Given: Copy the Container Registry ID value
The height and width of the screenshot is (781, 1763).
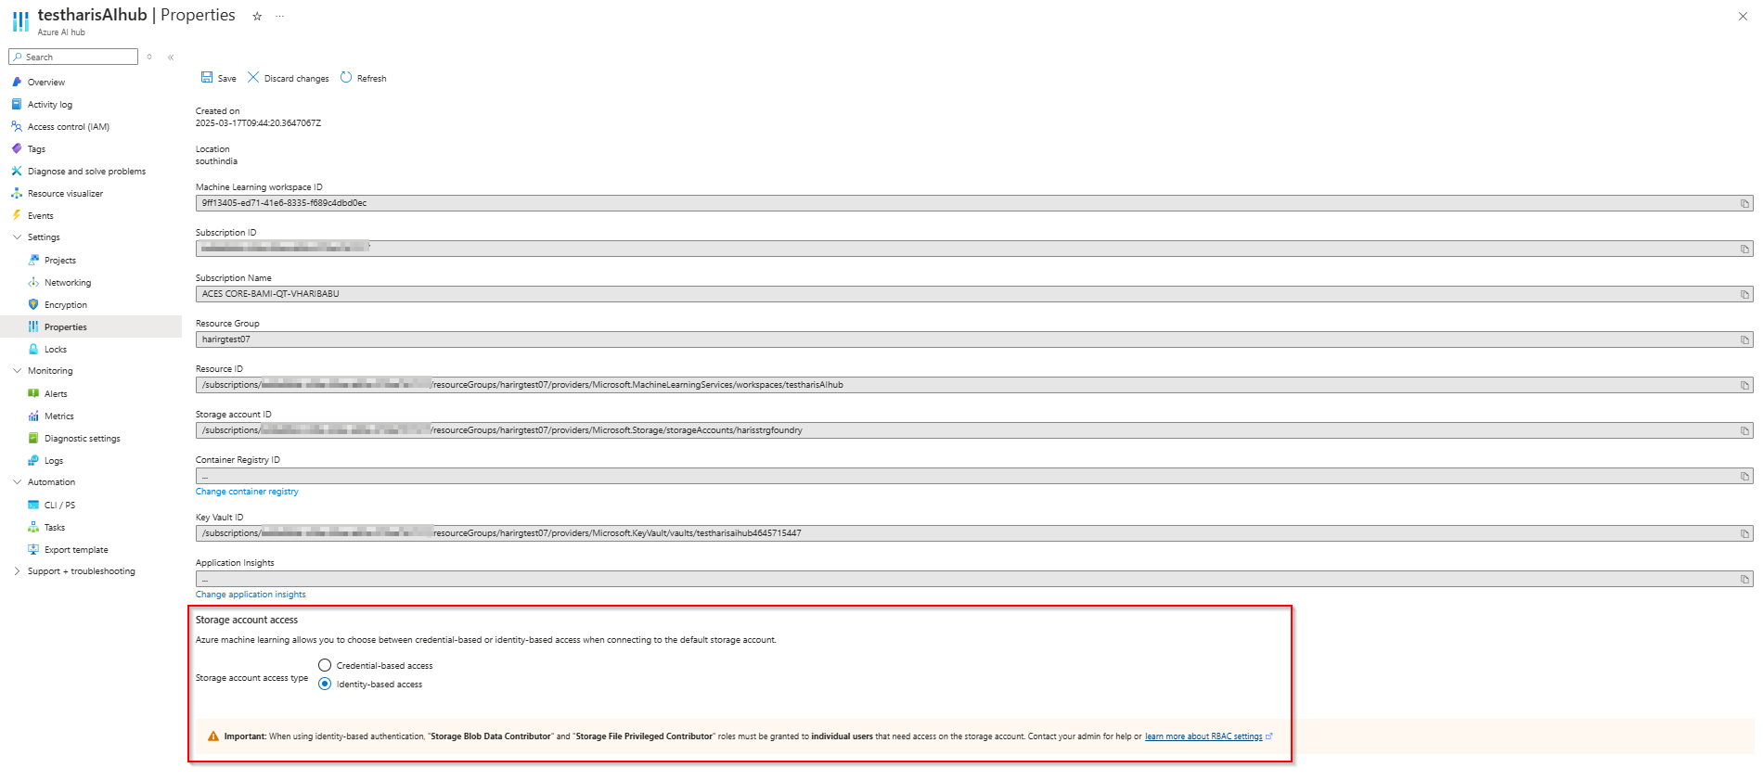Looking at the screenshot, I should tap(1744, 476).
